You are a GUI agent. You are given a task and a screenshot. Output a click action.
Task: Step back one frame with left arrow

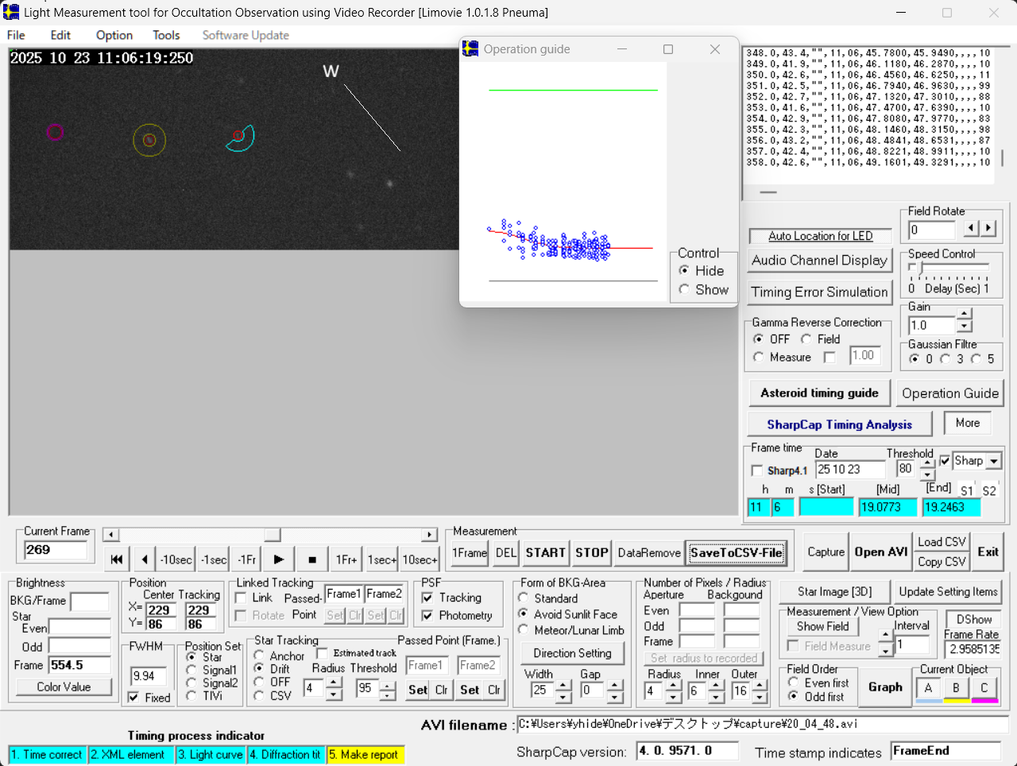(x=144, y=559)
